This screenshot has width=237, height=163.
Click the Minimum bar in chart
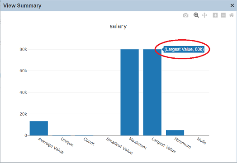click(x=175, y=133)
